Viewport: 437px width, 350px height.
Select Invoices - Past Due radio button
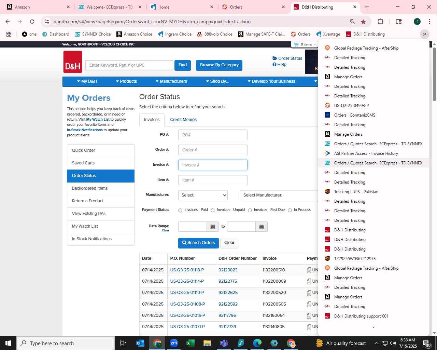click(250, 210)
